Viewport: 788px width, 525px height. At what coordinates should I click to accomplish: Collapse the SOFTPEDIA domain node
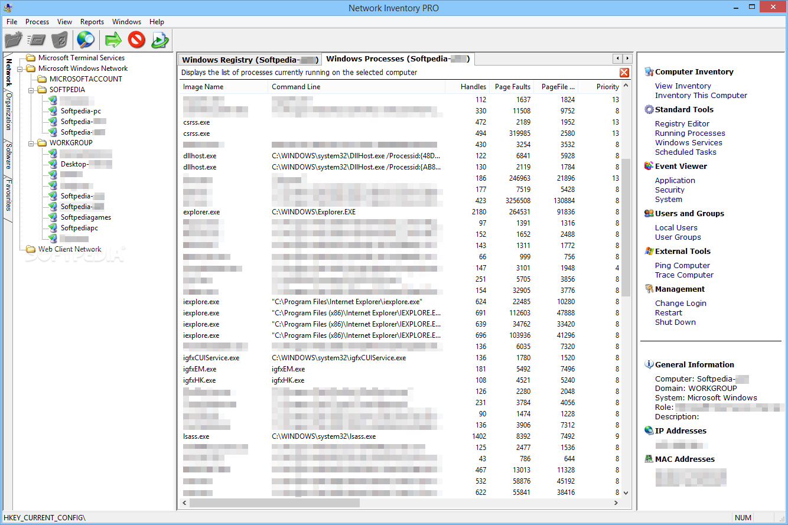tap(31, 90)
